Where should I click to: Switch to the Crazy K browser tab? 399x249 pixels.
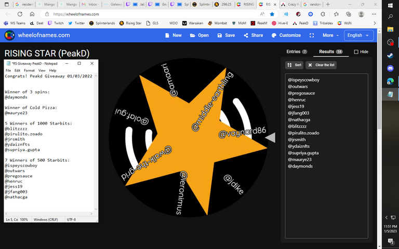tap(290, 4)
